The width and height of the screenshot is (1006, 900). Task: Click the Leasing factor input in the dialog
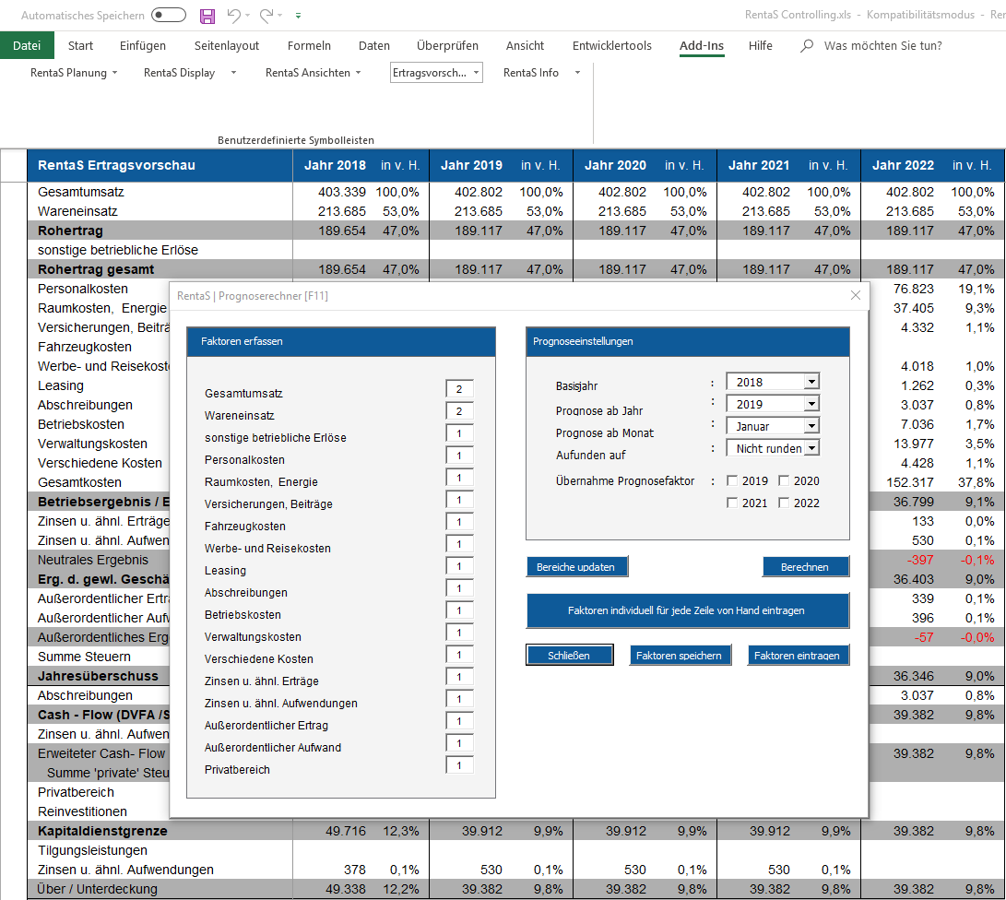[x=459, y=566]
